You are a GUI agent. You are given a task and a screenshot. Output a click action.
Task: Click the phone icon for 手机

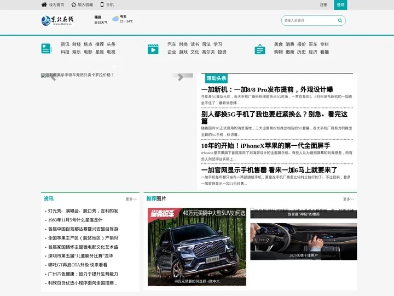click(102, 4)
